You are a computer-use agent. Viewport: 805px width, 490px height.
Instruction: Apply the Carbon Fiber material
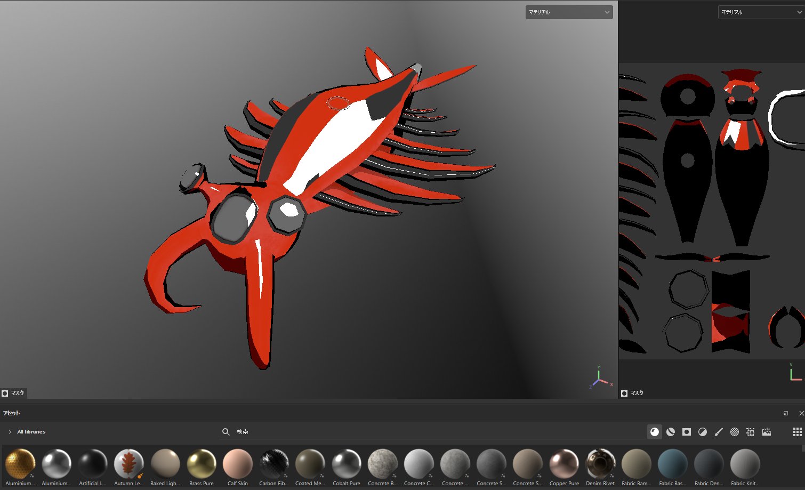[273, 464]
